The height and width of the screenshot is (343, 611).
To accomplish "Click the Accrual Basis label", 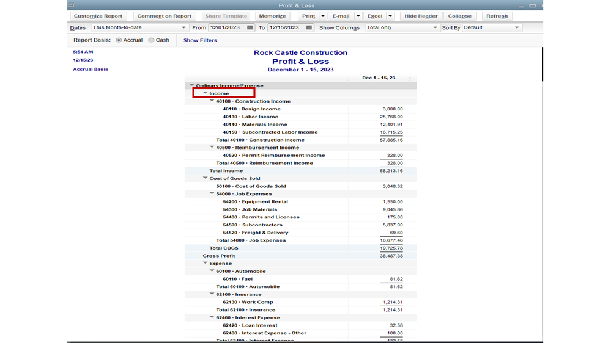I will [x=91, y=69].
